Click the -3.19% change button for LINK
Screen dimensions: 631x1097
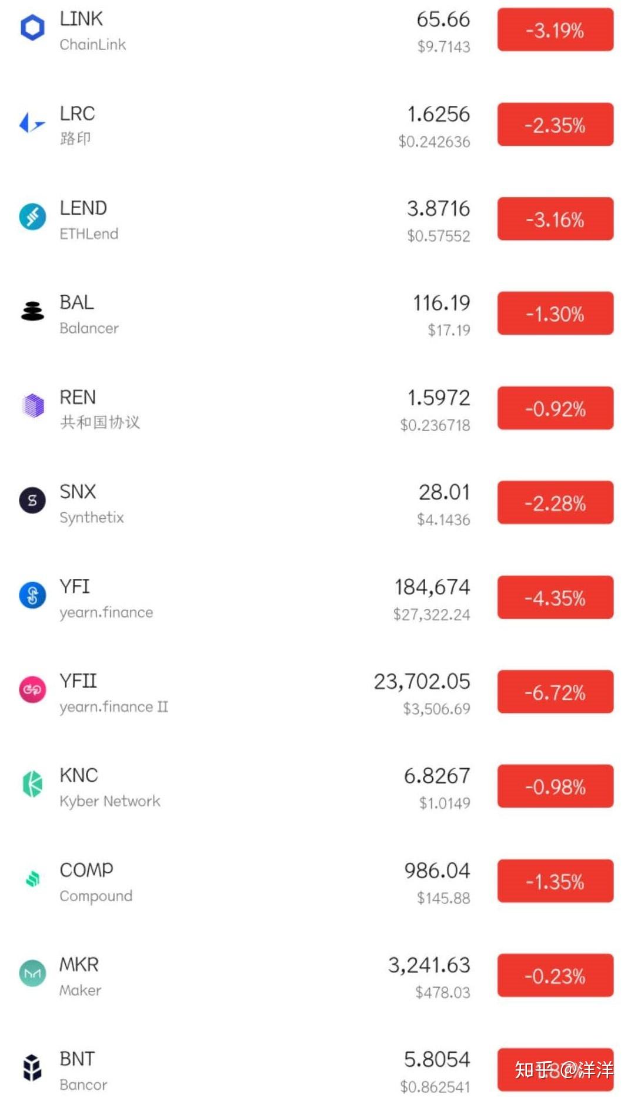[x=555, y=30]
